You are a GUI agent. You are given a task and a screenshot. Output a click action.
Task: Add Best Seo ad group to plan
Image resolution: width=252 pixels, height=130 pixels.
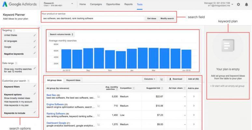194,97
